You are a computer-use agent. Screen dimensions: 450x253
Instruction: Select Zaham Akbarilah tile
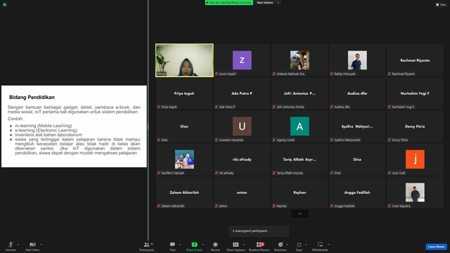pos(184,192)
